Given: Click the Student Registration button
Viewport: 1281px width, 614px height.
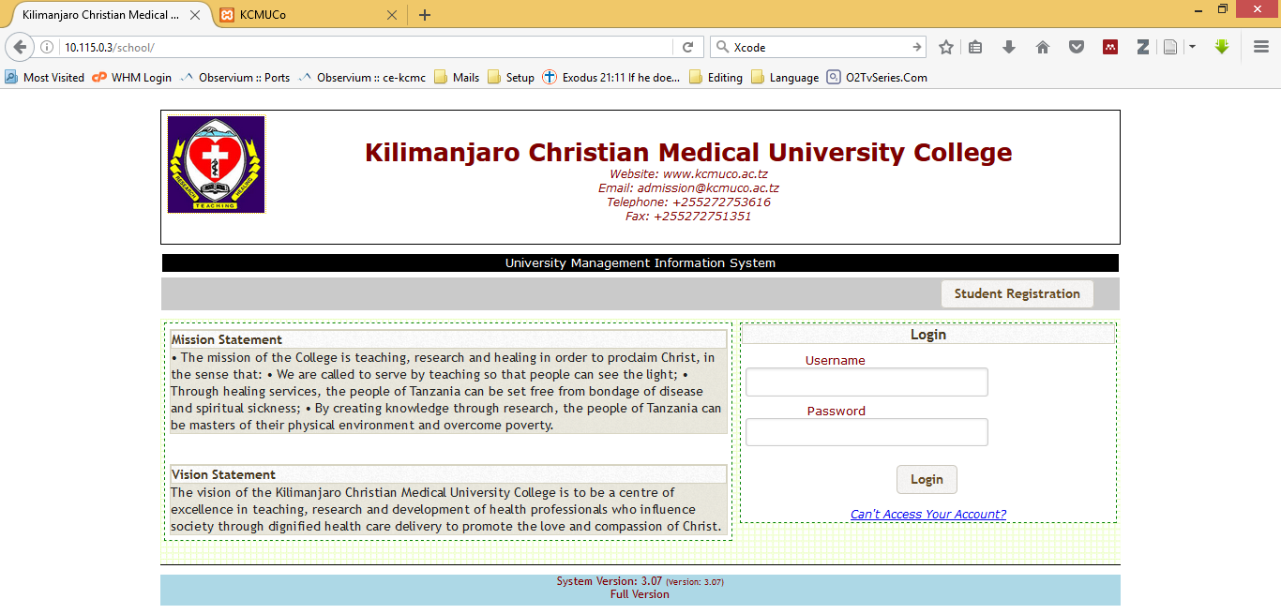Looking at the screenshot, I should click(x=1017, y=293).
